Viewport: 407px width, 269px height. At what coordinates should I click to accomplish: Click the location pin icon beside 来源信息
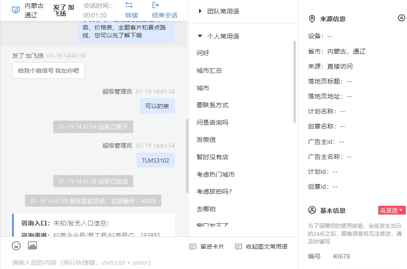point(312,19)
